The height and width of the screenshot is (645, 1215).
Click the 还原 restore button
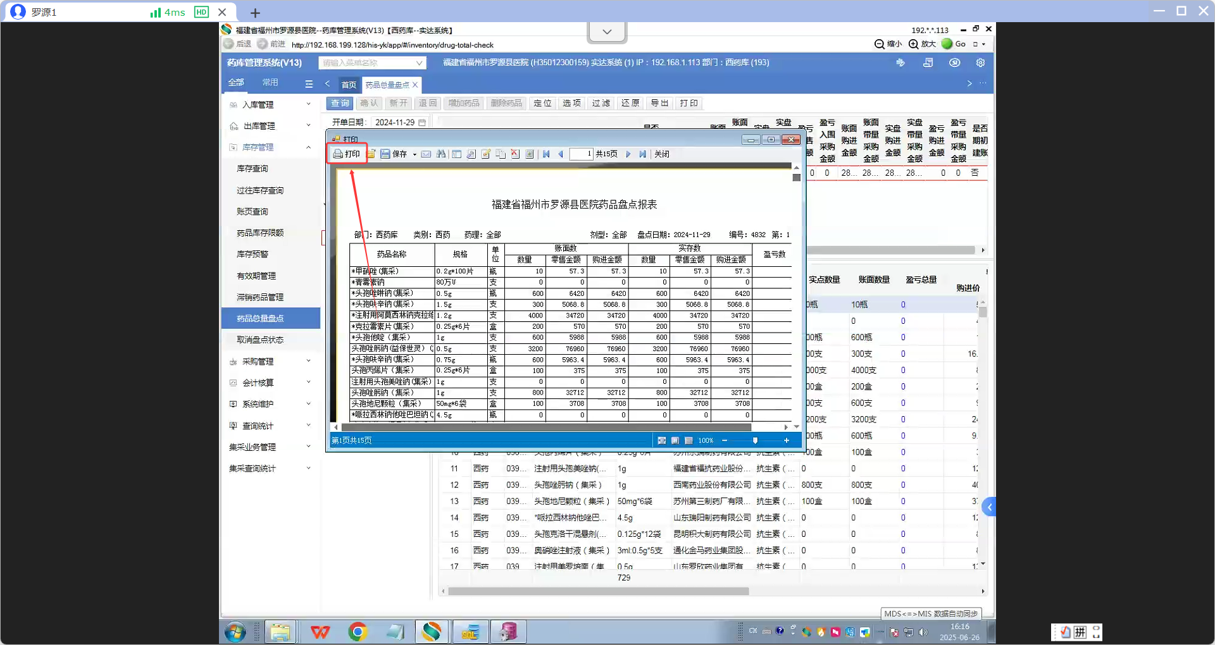pyautogui.click(x=630, y=103)
